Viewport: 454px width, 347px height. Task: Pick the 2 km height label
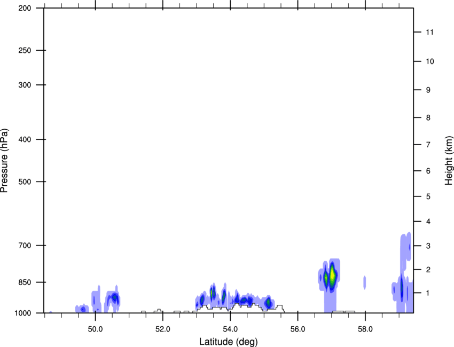tap(428, 270)
